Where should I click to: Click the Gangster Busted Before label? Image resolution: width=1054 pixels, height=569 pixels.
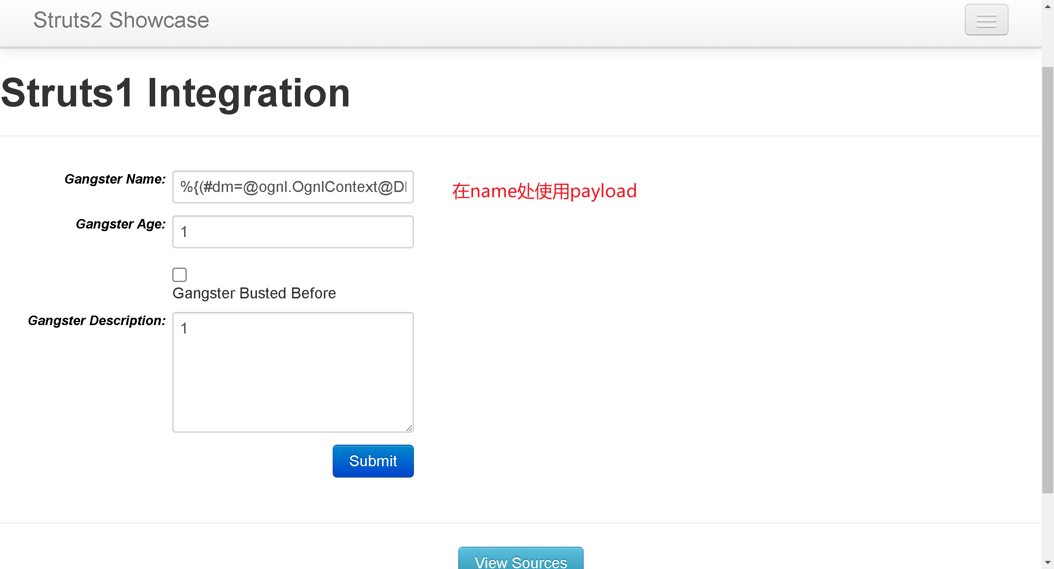tap(254, 293)
